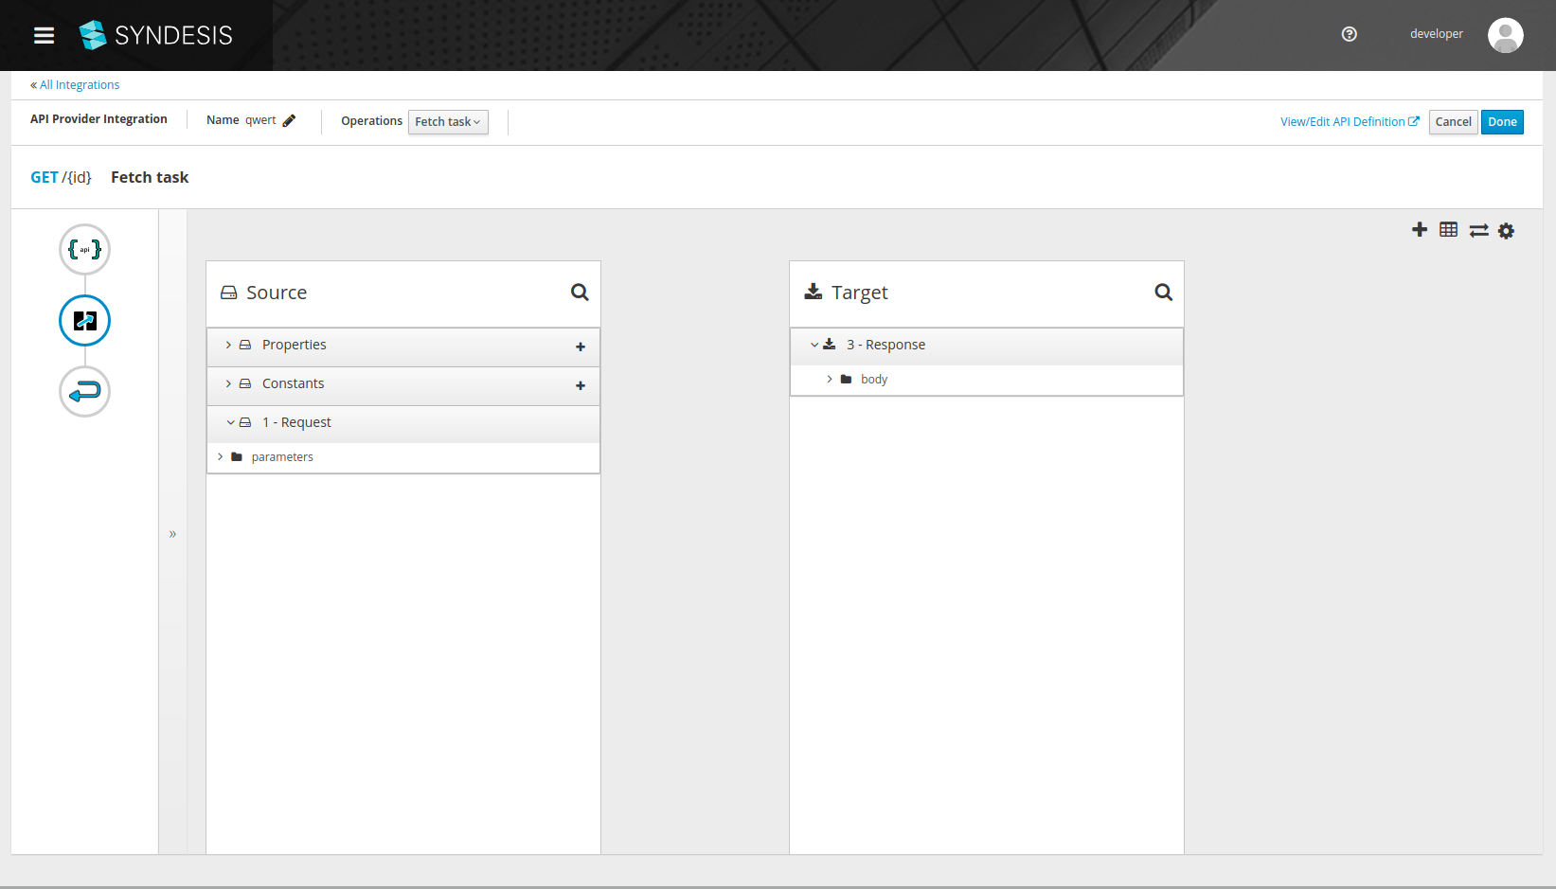Open the help question-mark menu
The height and width of the screenshot is (889, 1556).
(1350, 34)
